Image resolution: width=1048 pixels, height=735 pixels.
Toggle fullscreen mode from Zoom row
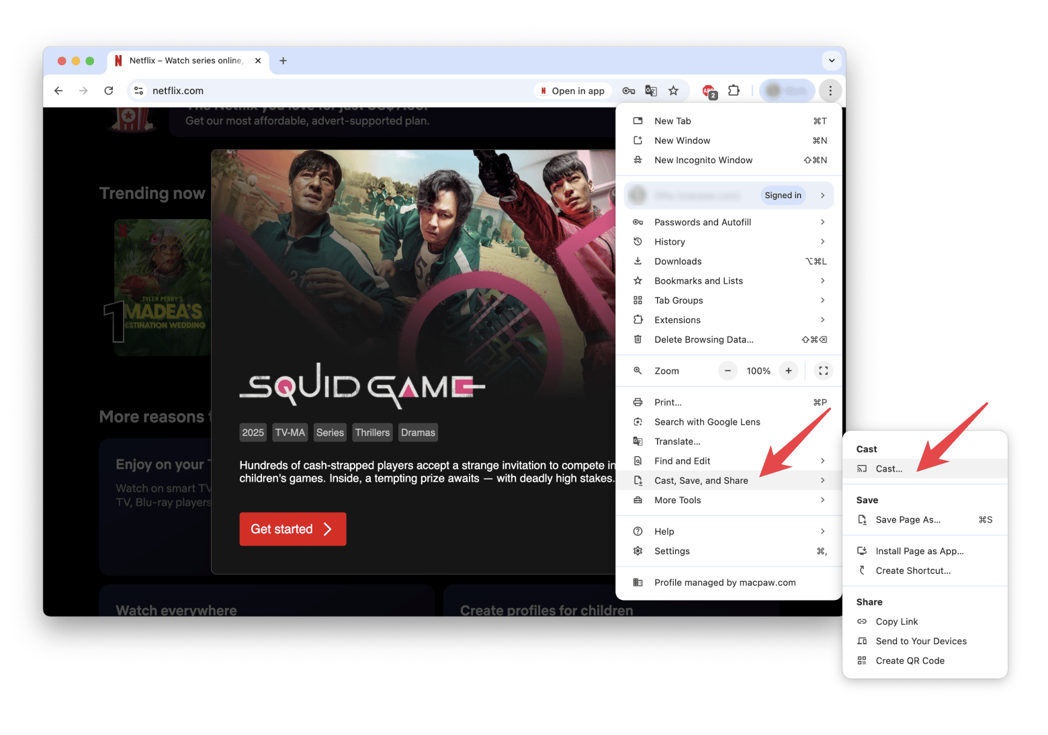click(x=823, y=371)
